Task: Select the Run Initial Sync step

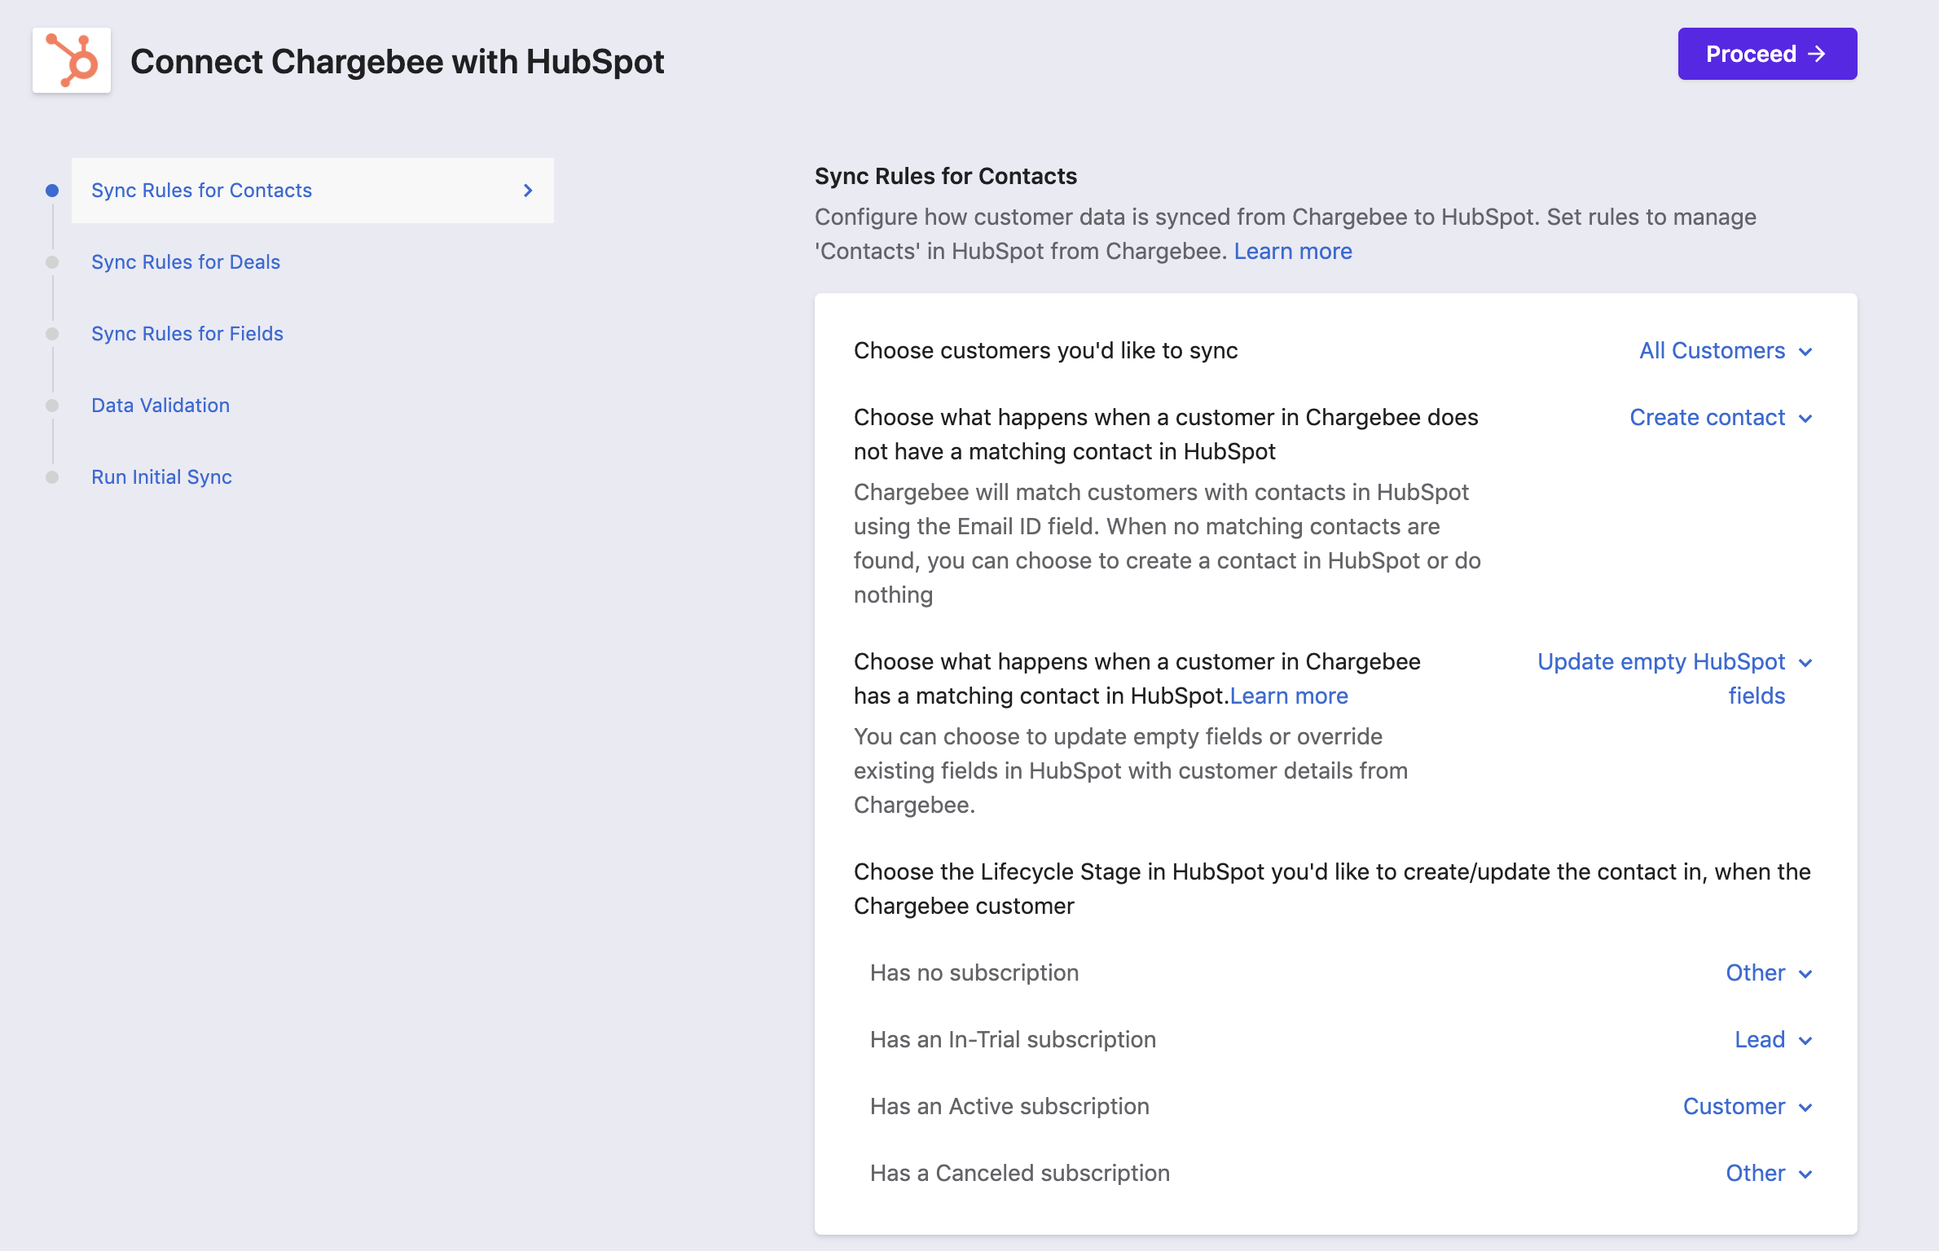Action: (161, 477)
